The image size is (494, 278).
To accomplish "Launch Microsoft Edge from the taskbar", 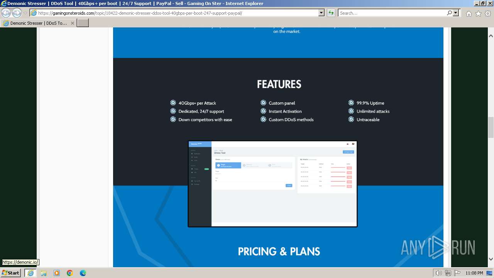I will 83,273.
